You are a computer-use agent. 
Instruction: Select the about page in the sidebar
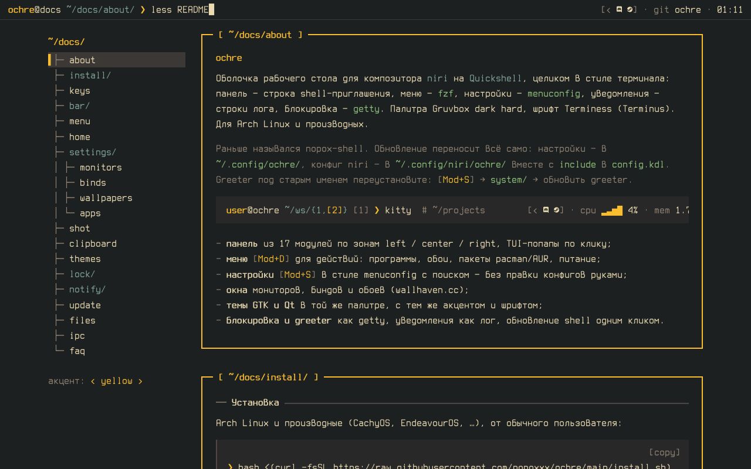tap(117, 60)
